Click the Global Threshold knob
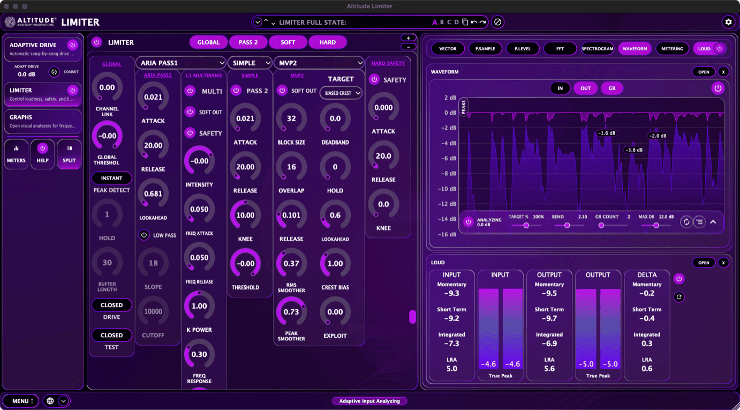 click(x=107, y=136)
